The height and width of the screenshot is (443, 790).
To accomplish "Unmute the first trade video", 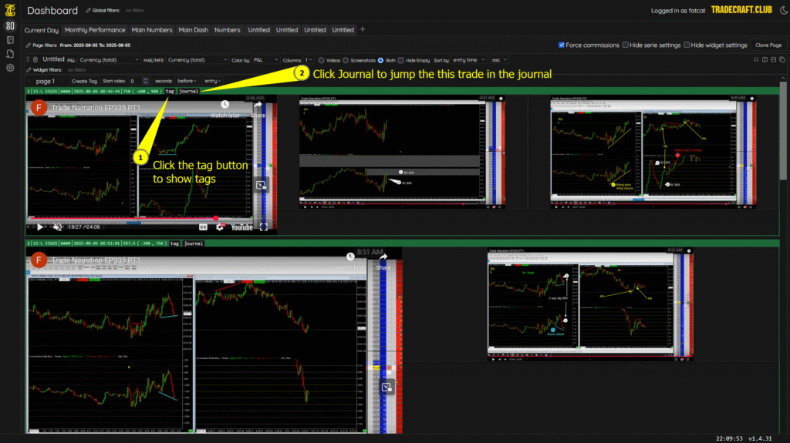I will pos(57,227).
